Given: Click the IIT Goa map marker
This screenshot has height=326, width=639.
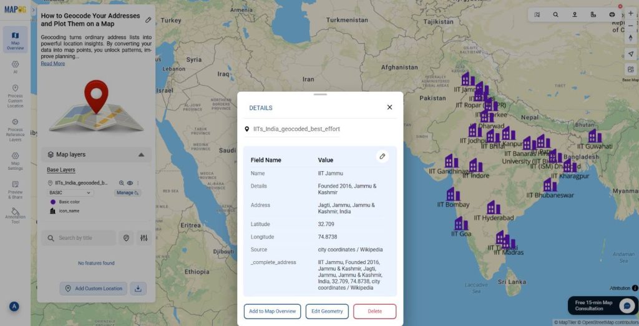Looking at the screenshot, I should [x=461, y=224].
